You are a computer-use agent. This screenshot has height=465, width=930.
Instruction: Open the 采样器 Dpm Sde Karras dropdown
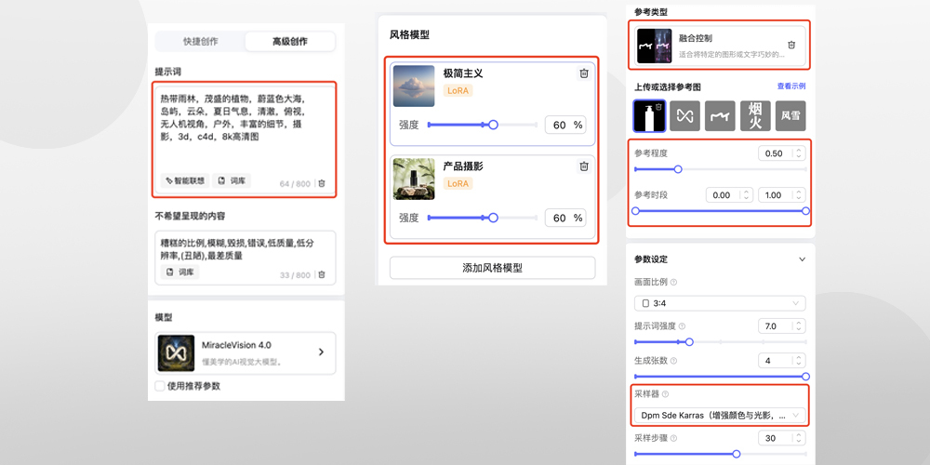[x=720, y=415]
